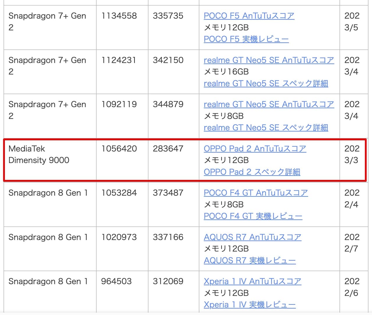Click the 373487 score cell
The height and width of the screenshot is (315, 372).
pos(168,193)
